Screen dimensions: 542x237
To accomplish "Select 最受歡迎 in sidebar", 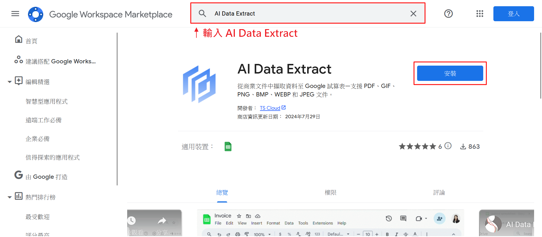I will (x=38, y=217).
